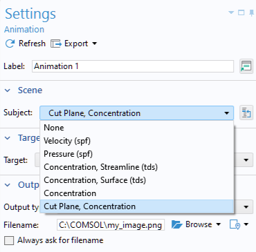The width and height of the screenshot is (256, 252).
Task: Open the Export dropdown arrow
Action: pos(95,43)
